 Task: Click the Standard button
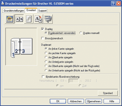pos(108,93)
